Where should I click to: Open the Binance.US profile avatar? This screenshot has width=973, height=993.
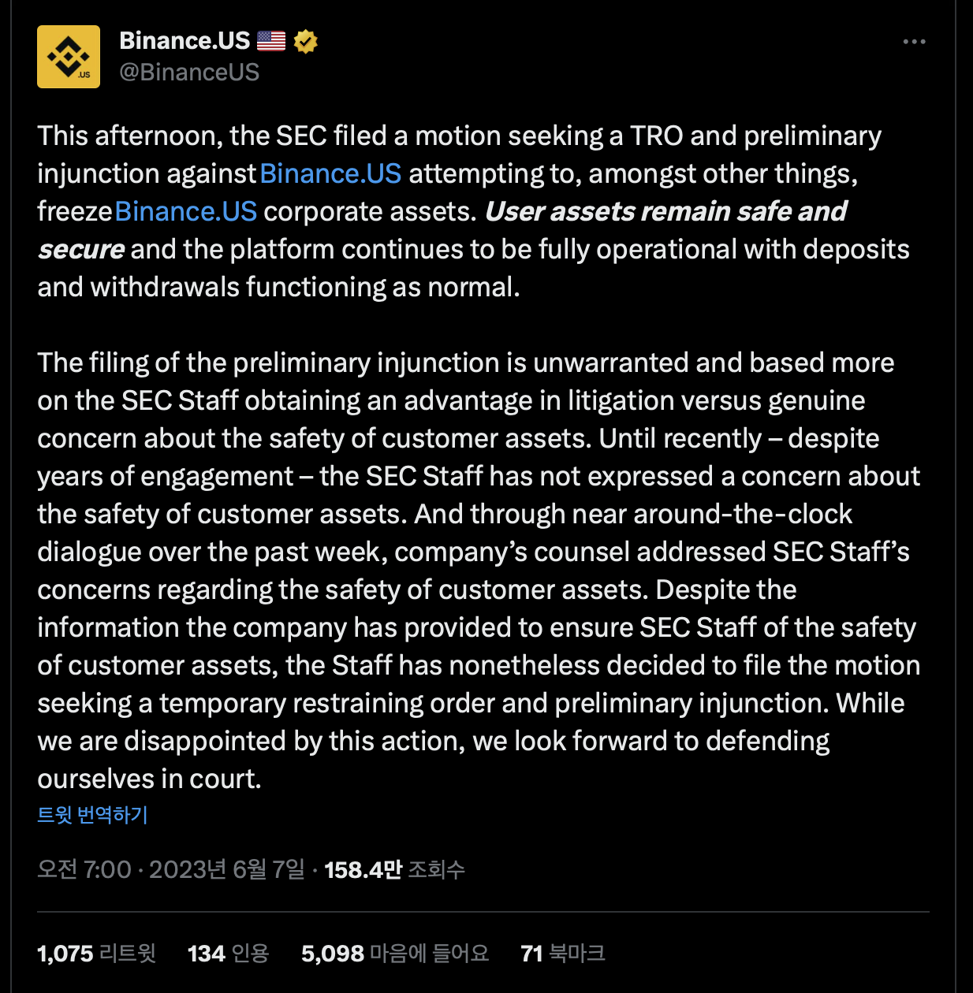pyautogui.click(x=69, y=57)
